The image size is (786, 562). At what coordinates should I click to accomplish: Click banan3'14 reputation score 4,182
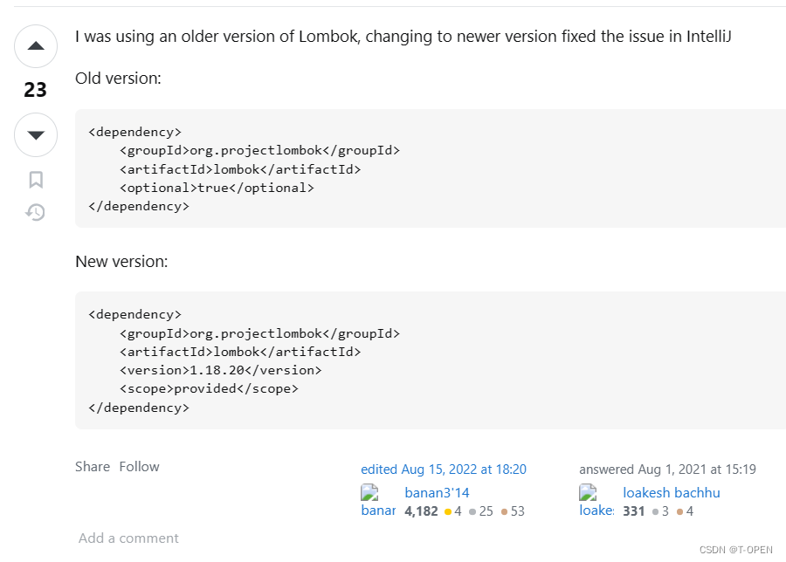click(421, 511)
